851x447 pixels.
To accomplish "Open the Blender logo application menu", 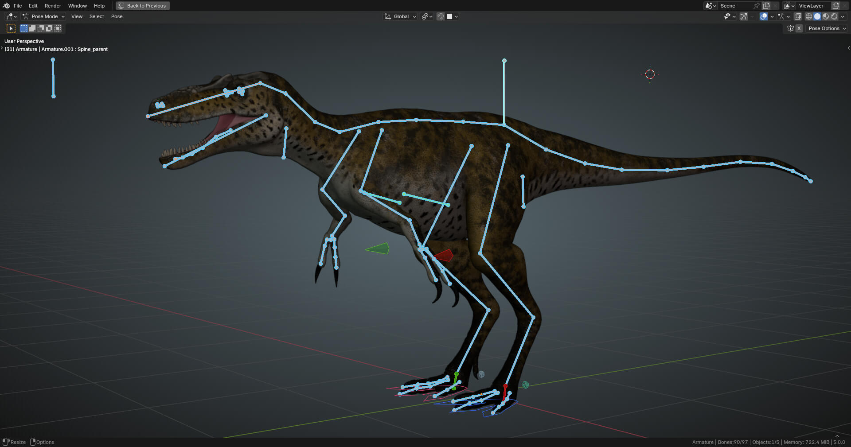I will coord(6,6).
